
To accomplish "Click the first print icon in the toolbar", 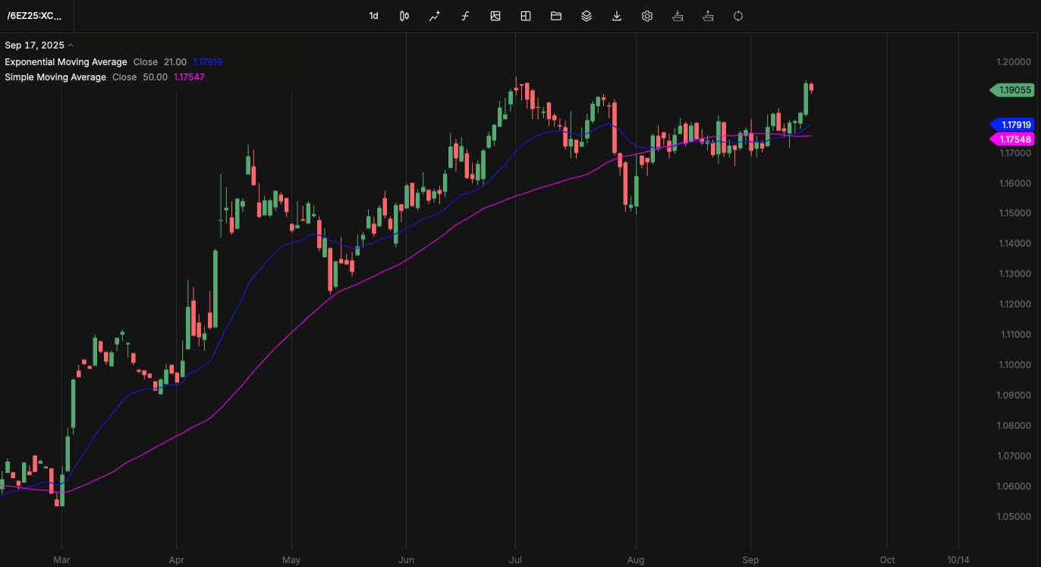I will (678, 15).
